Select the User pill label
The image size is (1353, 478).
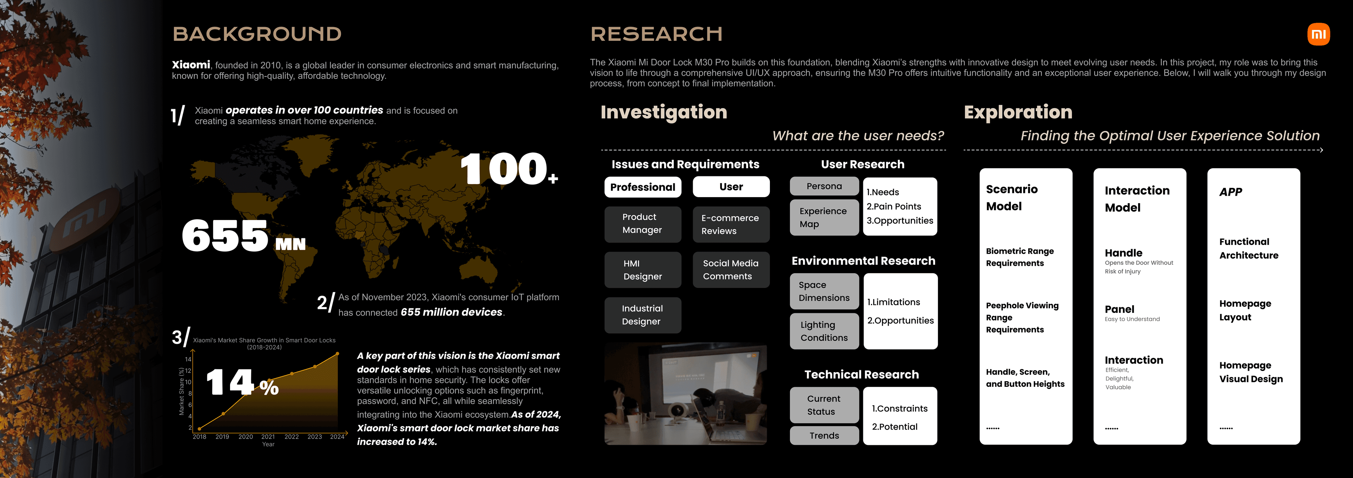[731, 187]
